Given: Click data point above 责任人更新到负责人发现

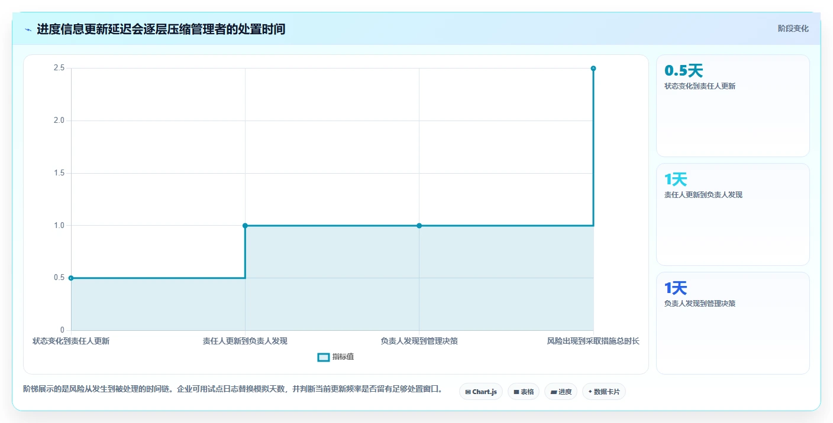Looking at the screenshot, I should coord(245,226).
